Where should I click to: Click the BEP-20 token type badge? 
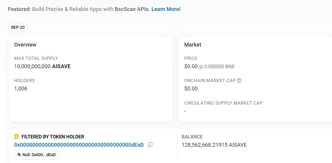(18, 27)
